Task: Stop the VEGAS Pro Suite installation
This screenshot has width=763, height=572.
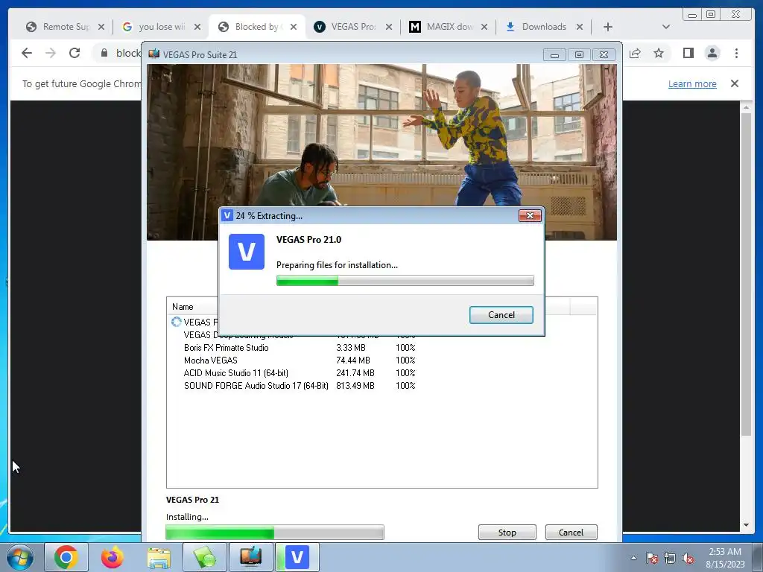Action: point(507,532)
